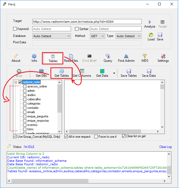The height and width of the screenshot is (188, 180).
Task: Toggle Use Group_Concat (MySQL Only)
Action: point(15,137)
